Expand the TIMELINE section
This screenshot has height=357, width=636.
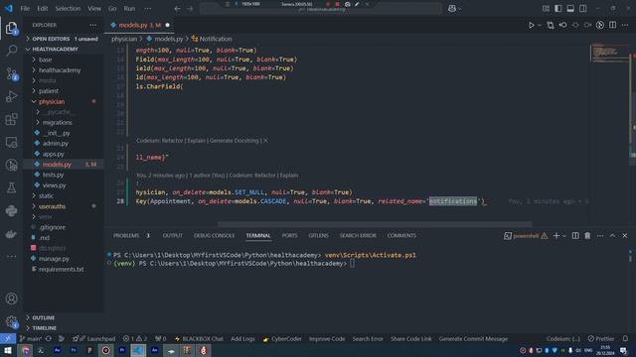click(x=44, y=328)
